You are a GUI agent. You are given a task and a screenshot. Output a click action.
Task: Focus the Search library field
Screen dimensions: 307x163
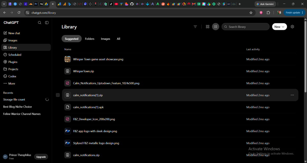point(246,27)
